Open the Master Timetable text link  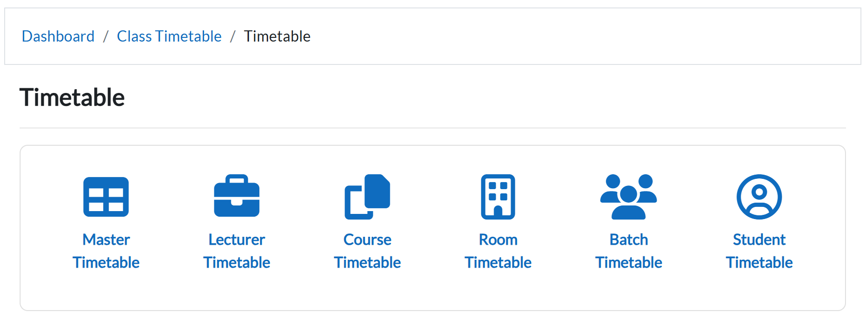106,251
